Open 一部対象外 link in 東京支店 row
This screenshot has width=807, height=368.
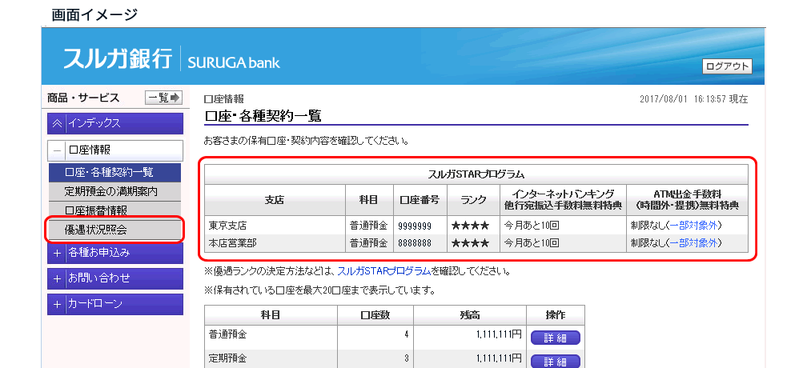[693, 225]
